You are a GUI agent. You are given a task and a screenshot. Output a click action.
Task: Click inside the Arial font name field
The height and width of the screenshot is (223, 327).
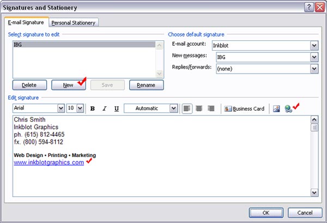pyautogui.click(x=35, y=109)
